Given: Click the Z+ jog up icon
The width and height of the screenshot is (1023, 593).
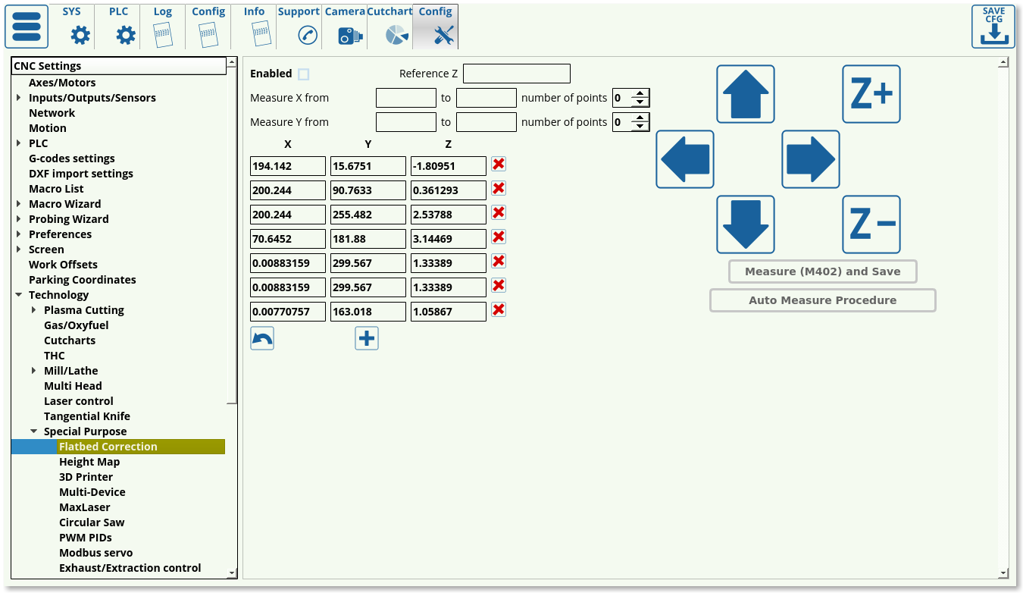Looking at the screenshot, I should click(871, 94).
